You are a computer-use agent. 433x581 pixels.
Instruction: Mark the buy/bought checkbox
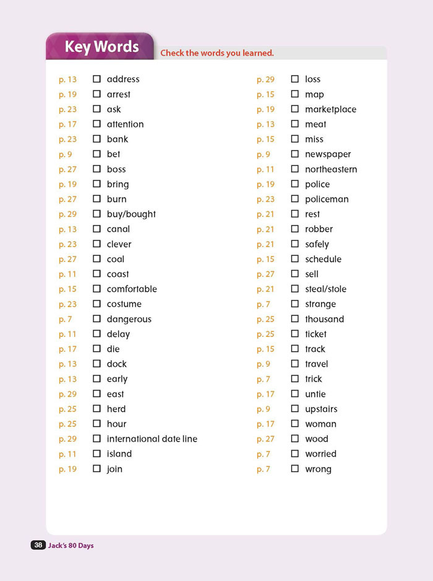click(96, 214)
